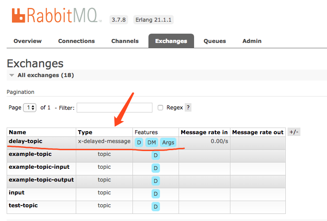Click the D badge in input row
Viewport: 327px width, 221px height.
pos(156,194)
